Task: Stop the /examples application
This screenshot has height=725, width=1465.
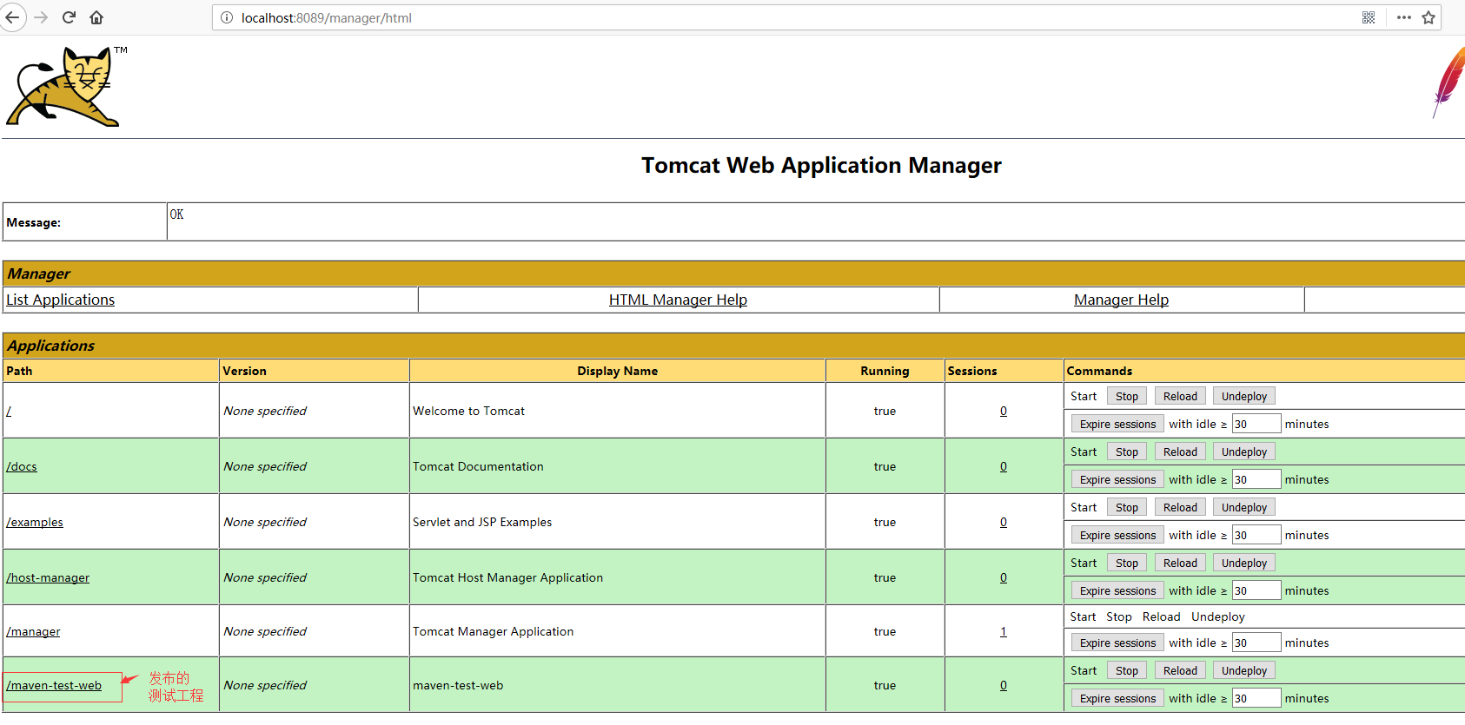Action: (1127, 507)
